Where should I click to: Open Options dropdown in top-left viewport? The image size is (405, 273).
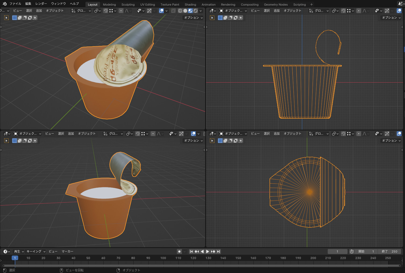pyautogui.click(x=193, y=18)
